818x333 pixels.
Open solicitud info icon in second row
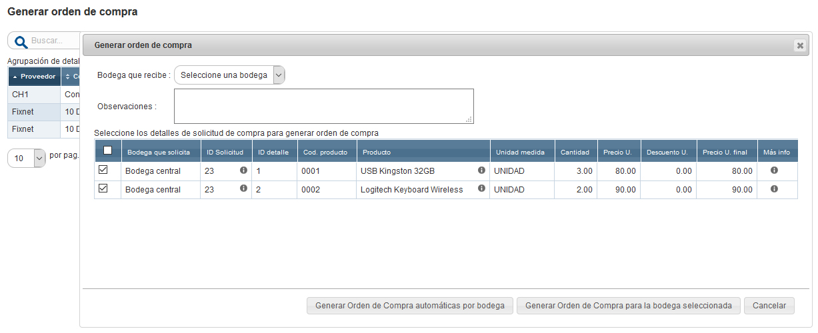coord(243,189)
